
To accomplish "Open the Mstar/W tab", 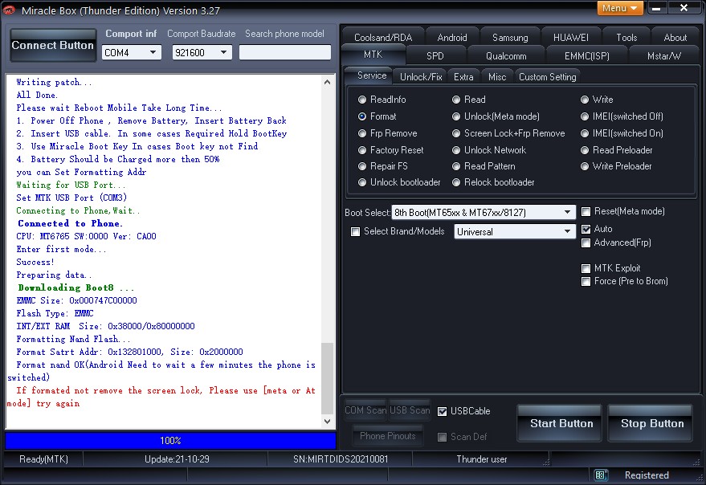I will click(x=663, y=56).
